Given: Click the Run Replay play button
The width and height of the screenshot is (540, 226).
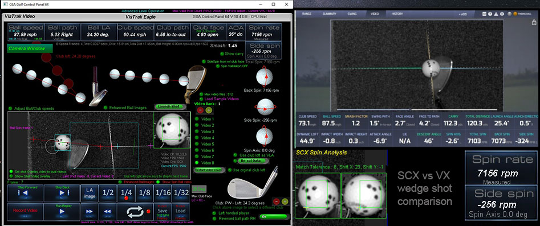Looking at the screenshot, I should pyautogui.click(x=62, y=212).
